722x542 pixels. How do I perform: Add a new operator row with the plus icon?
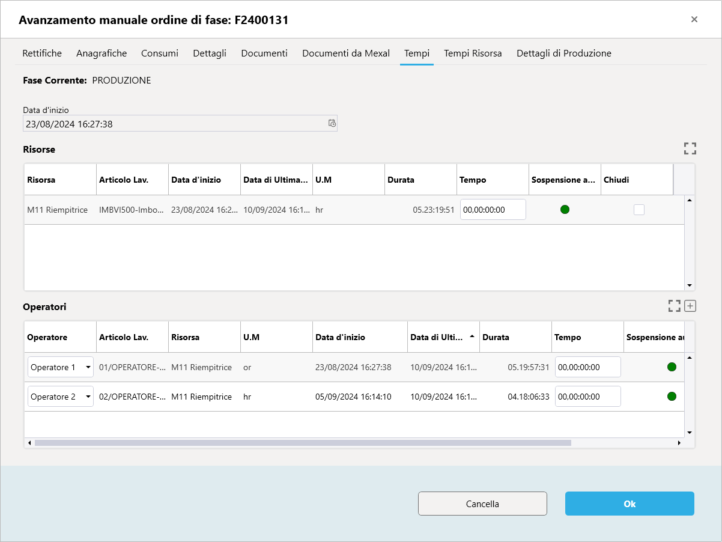click(x=690, y=306)
